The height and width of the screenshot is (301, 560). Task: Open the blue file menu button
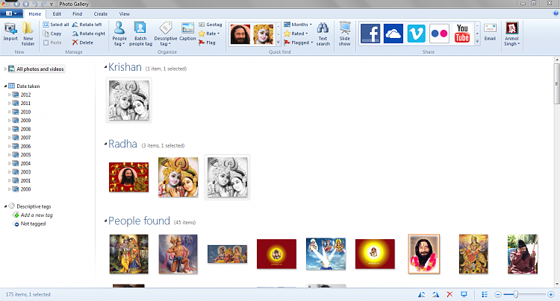[x=11, y=13]
